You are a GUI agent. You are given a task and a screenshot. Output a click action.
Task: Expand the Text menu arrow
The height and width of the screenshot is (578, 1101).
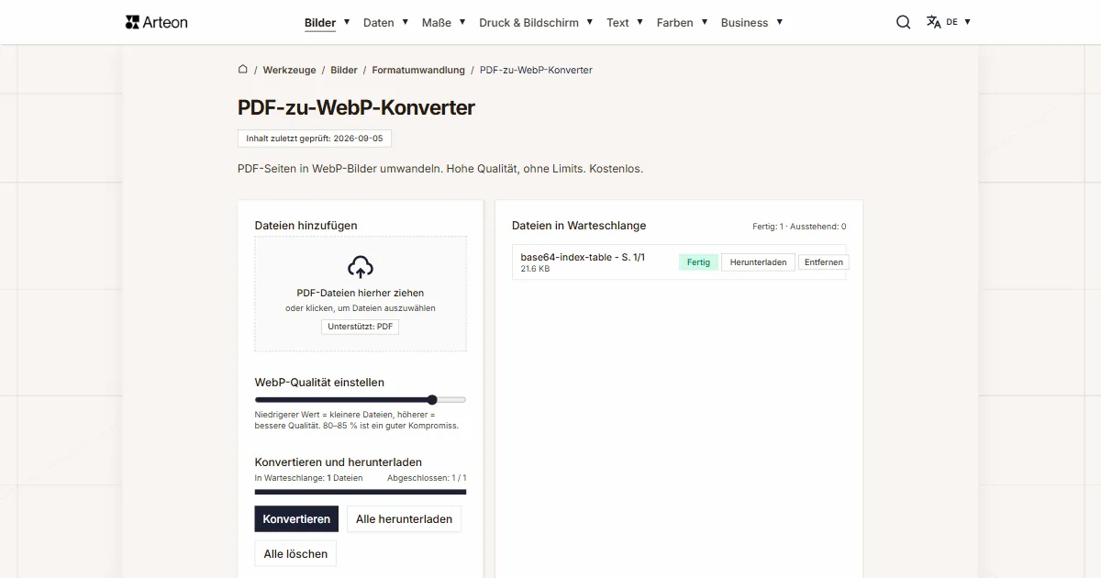[639, 21]
